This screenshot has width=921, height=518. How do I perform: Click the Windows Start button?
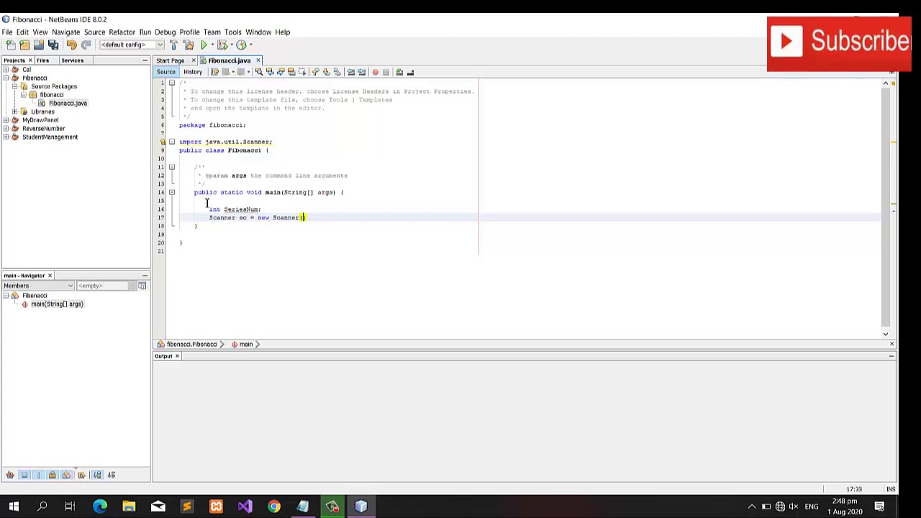[x=14, y=506]
